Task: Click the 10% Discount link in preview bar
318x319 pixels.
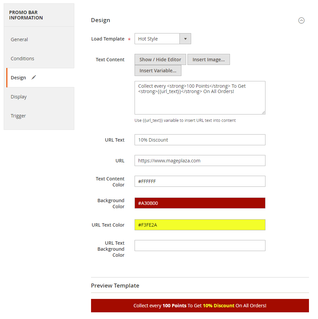Action: click(219, 306)
